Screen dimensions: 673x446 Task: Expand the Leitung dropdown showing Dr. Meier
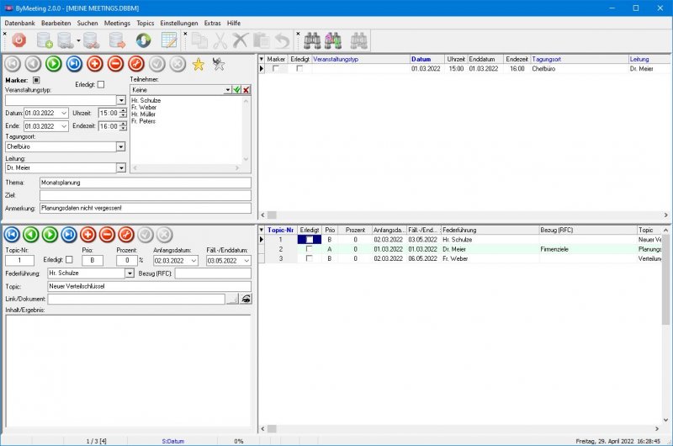[121, 167]
